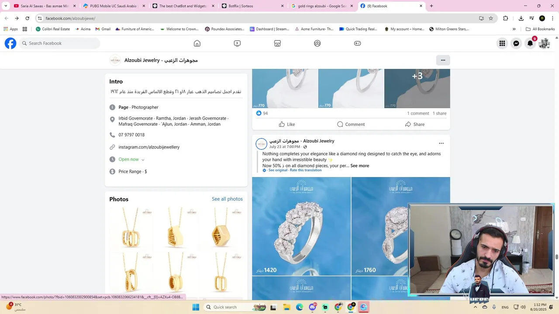Screen dimensions: 559x314
Task: Open the July 23 at 7:00 PM timestamp
Action: [x=284, y=147]
